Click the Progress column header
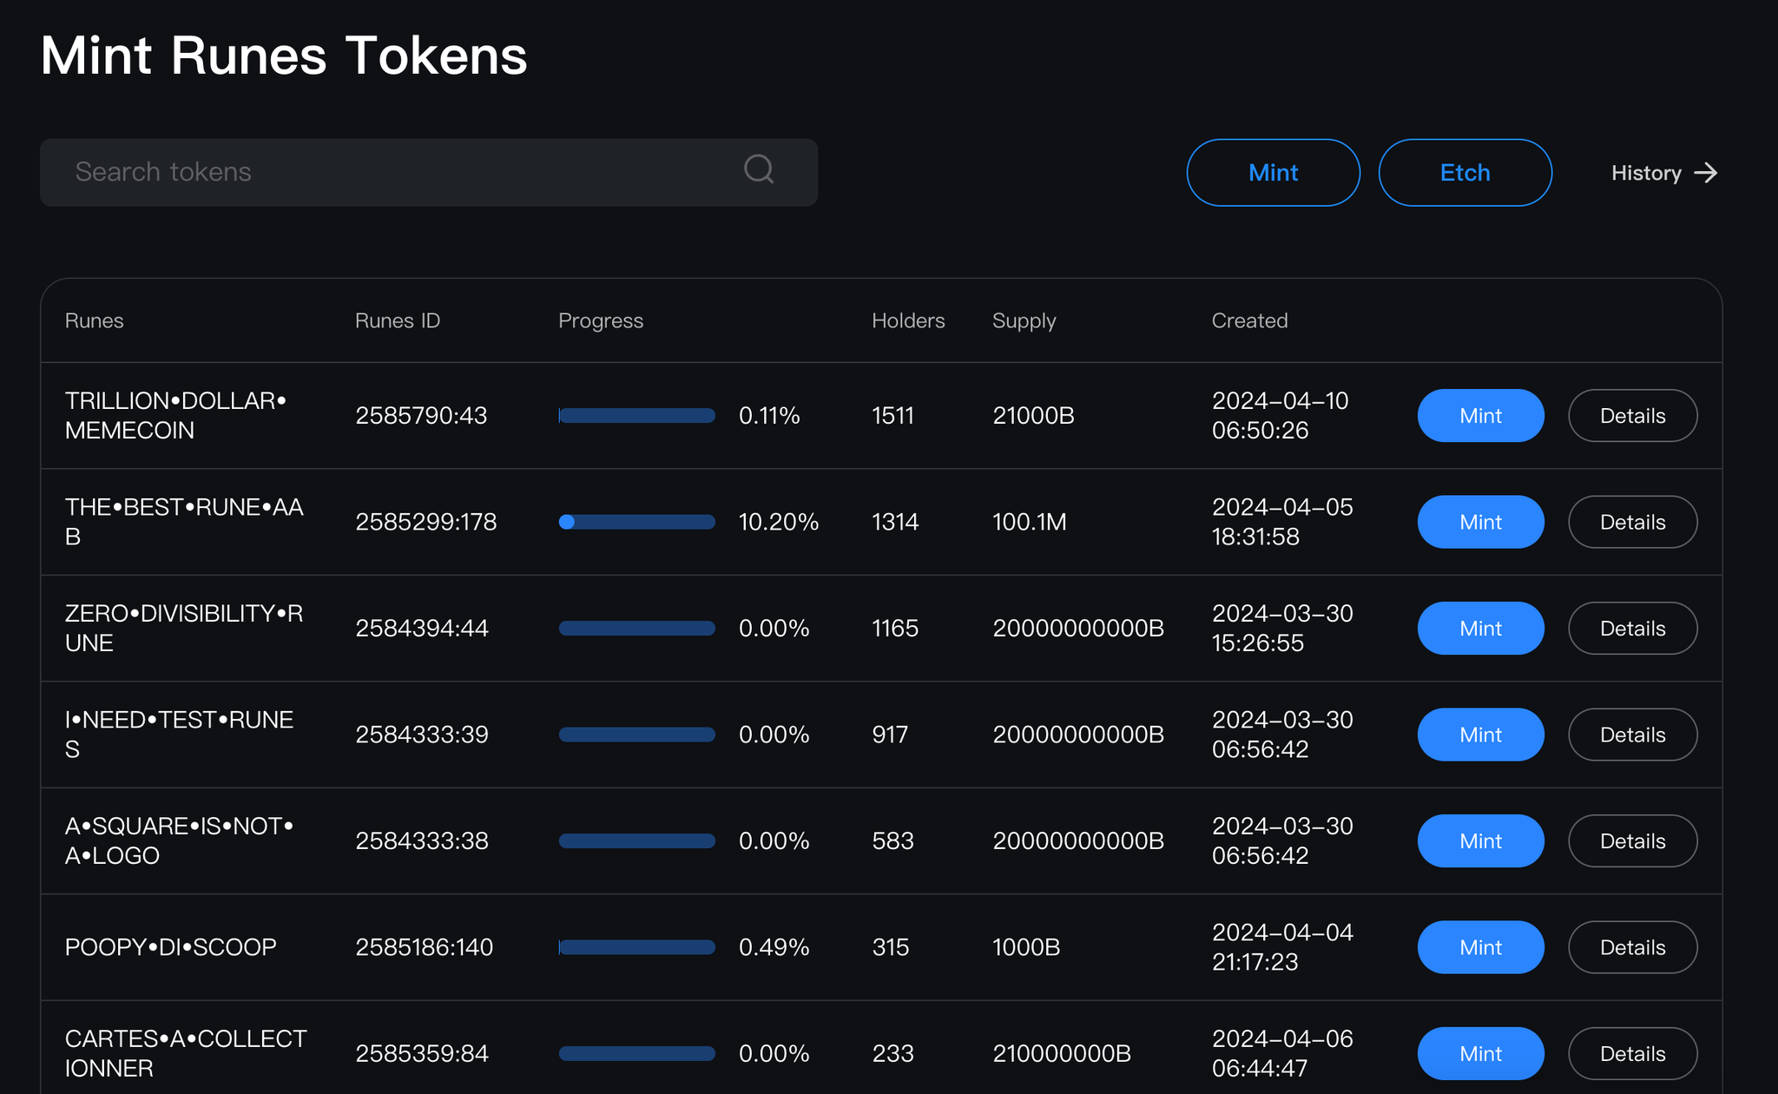The image size is (1778, 1094). (x=600, y=320)
